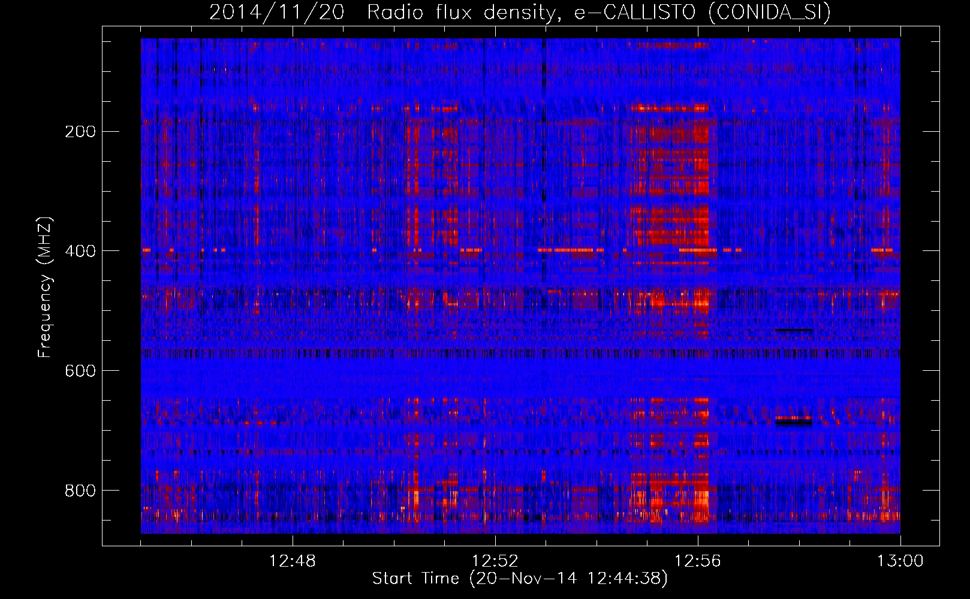970x599 pixels.
Task: Click the plot title 'Radio flux density, e-CALLISTO (CONIDA_SI)'
Action: [x=598, y=13]
